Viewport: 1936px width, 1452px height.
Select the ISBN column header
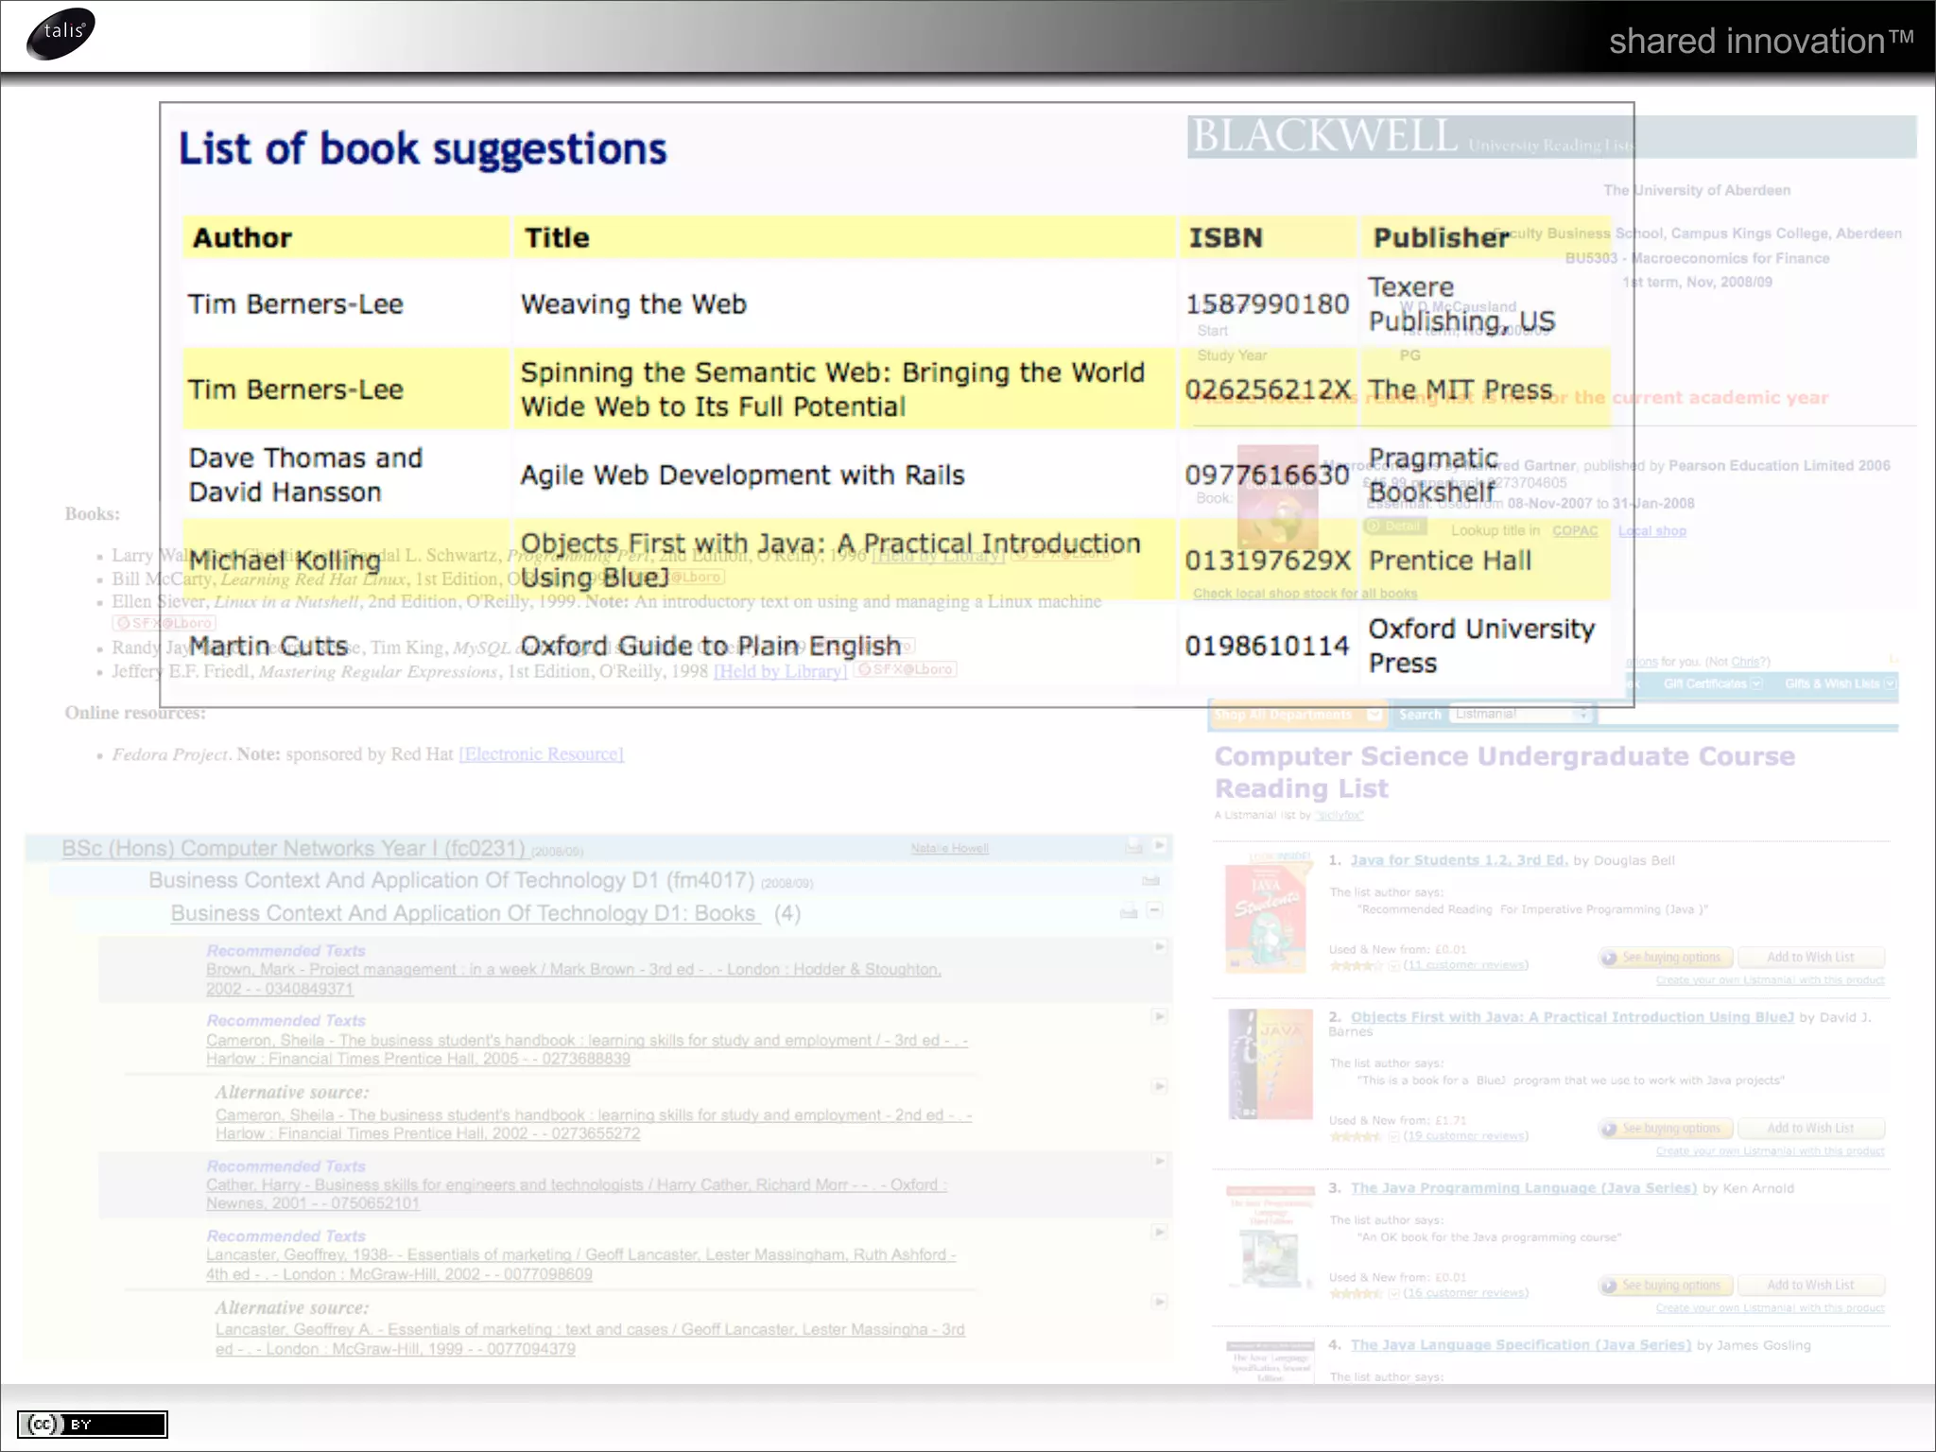(1267, 237)
